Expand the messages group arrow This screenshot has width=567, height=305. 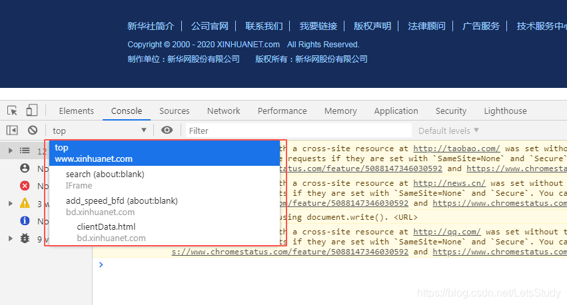11,151
